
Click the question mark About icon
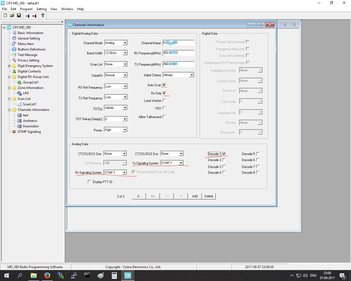point(43,16)
